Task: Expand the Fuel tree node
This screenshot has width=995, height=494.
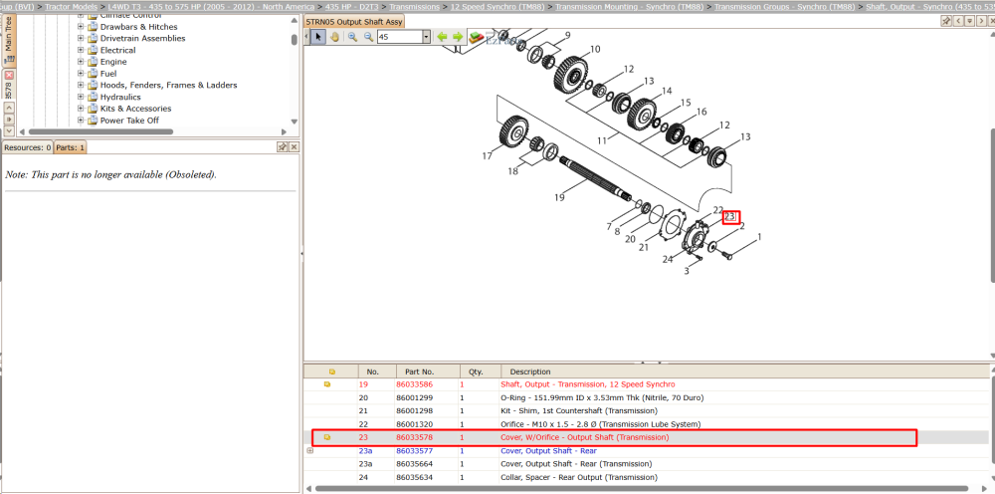Action: pos(81,74)
